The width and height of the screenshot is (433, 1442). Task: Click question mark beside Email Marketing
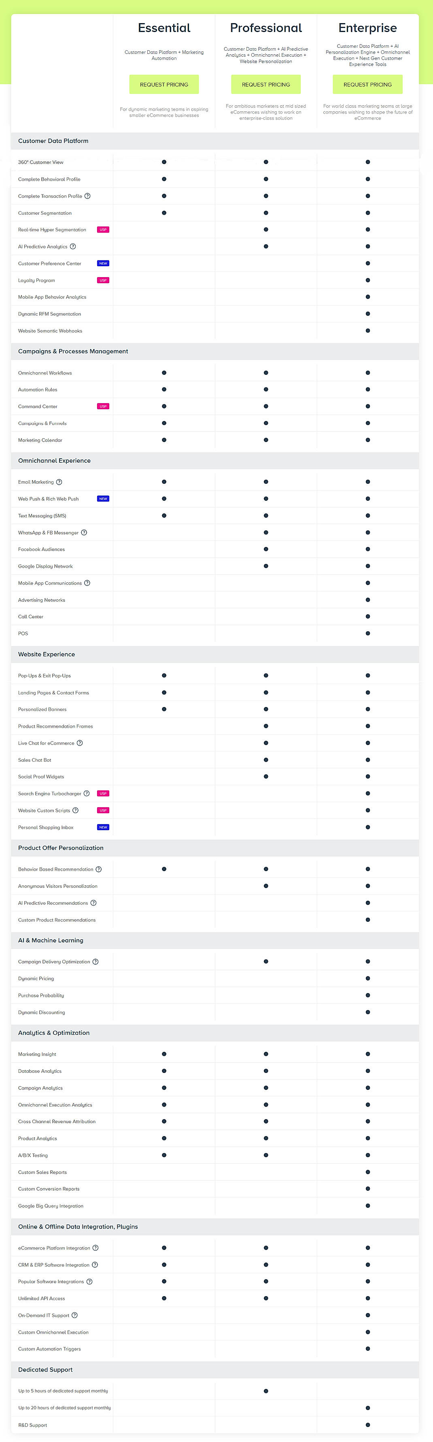point(59,482)
